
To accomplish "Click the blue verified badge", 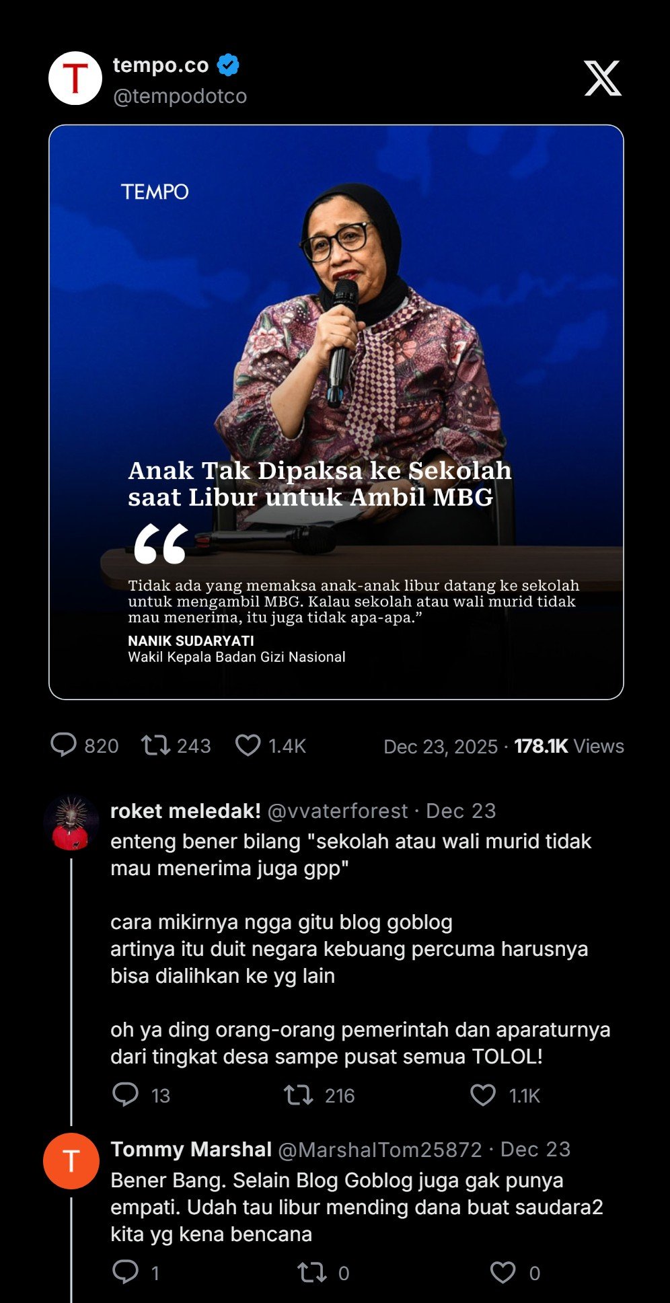I will pos(229,65).
